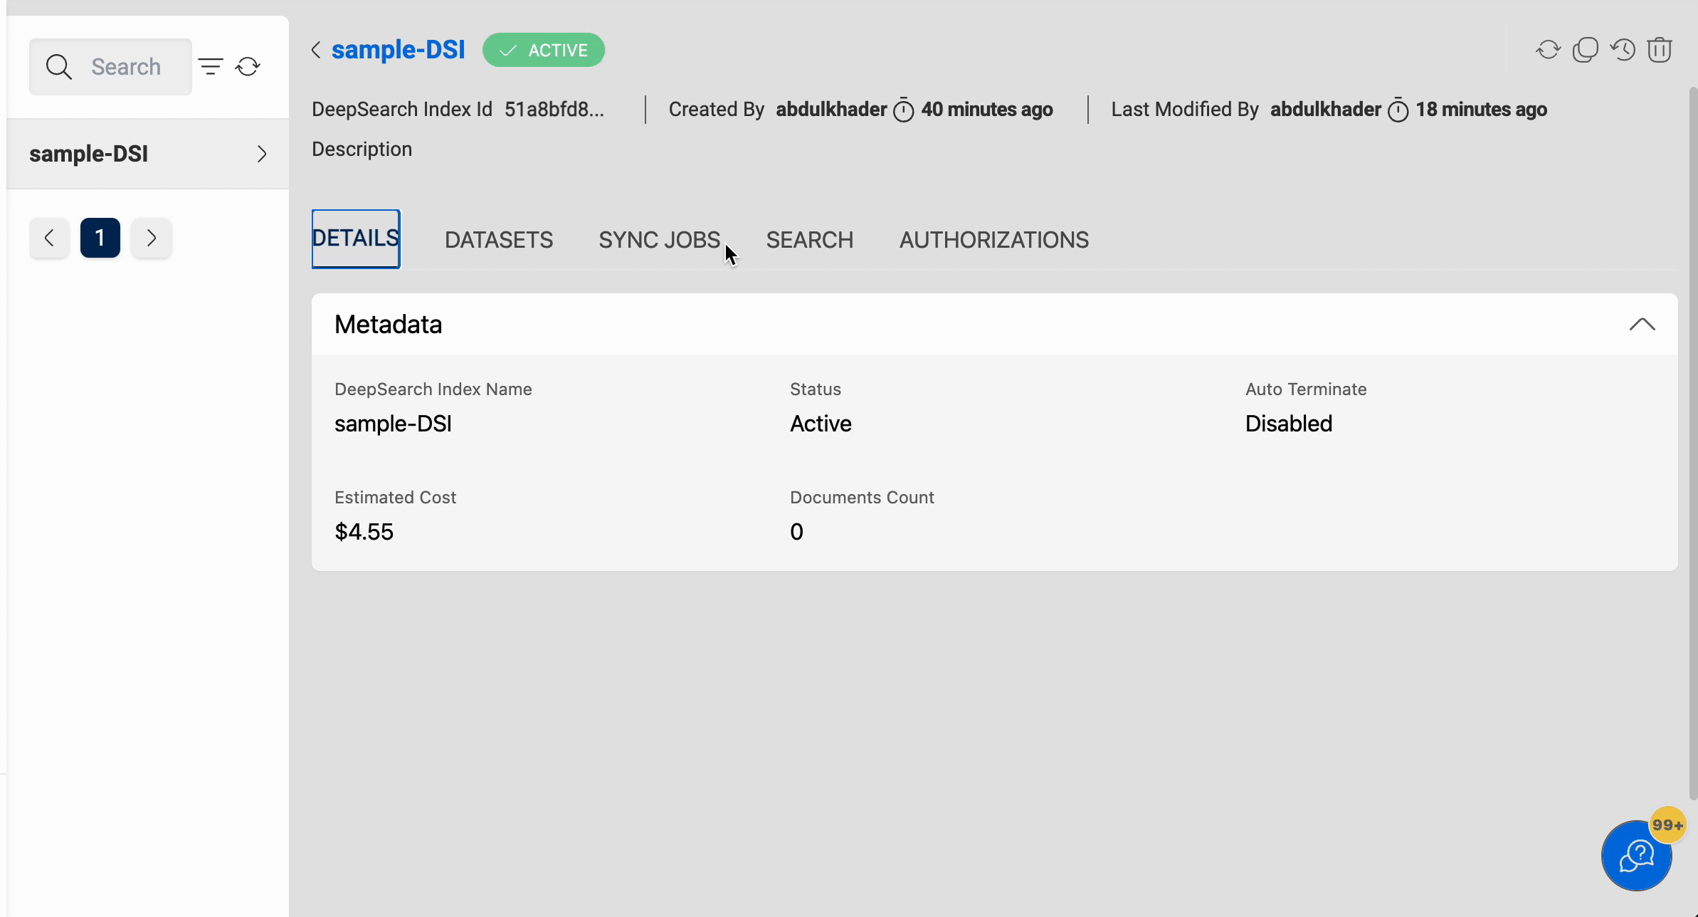Click the refresh icon in left sidebar
The image size is (1698, 917).
click(247, 65)
